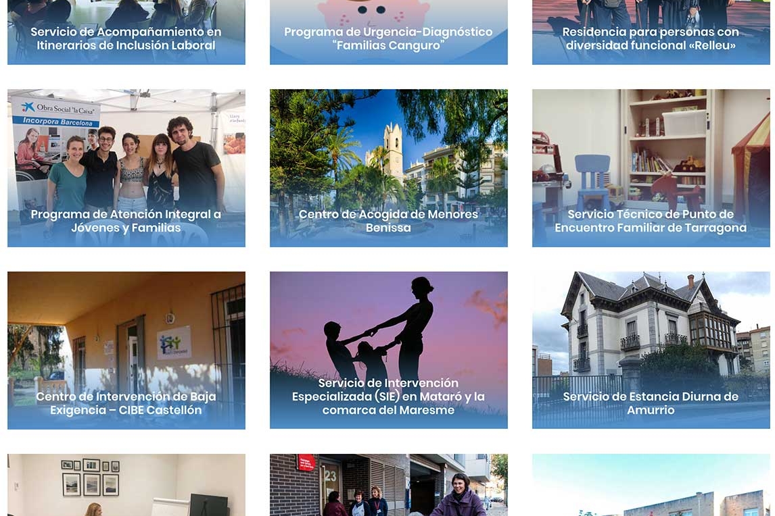Open Servicio Técnico de Punto de Encuentro Familiar Tarragona
775x516 pixels.
click(651, 221)
